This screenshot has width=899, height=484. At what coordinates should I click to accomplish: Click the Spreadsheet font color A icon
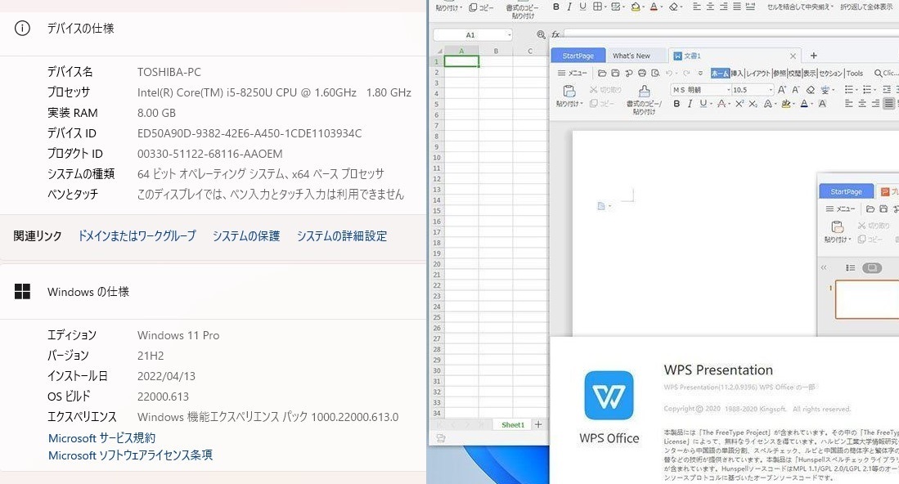point(654,7)
